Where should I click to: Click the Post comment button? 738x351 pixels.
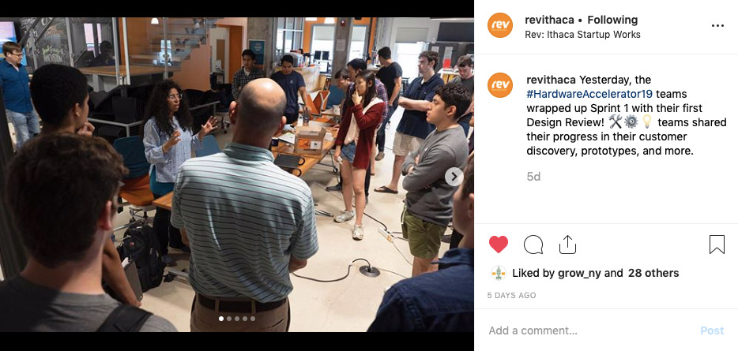(x=712, y=330)
